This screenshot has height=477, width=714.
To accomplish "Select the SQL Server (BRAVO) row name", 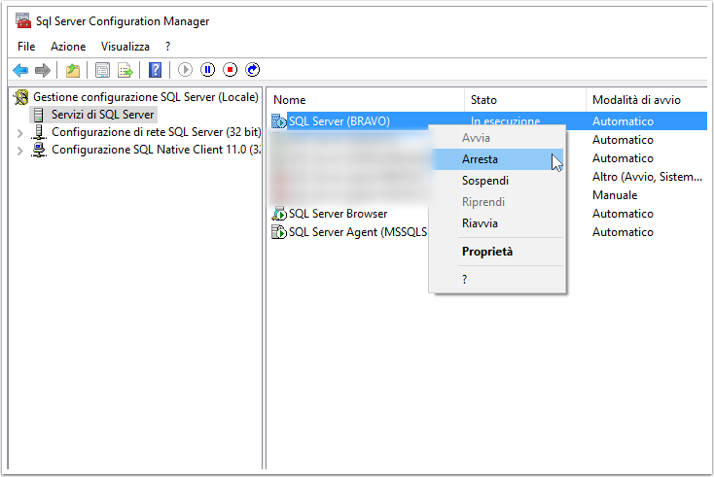I will (x=339, y=121).
